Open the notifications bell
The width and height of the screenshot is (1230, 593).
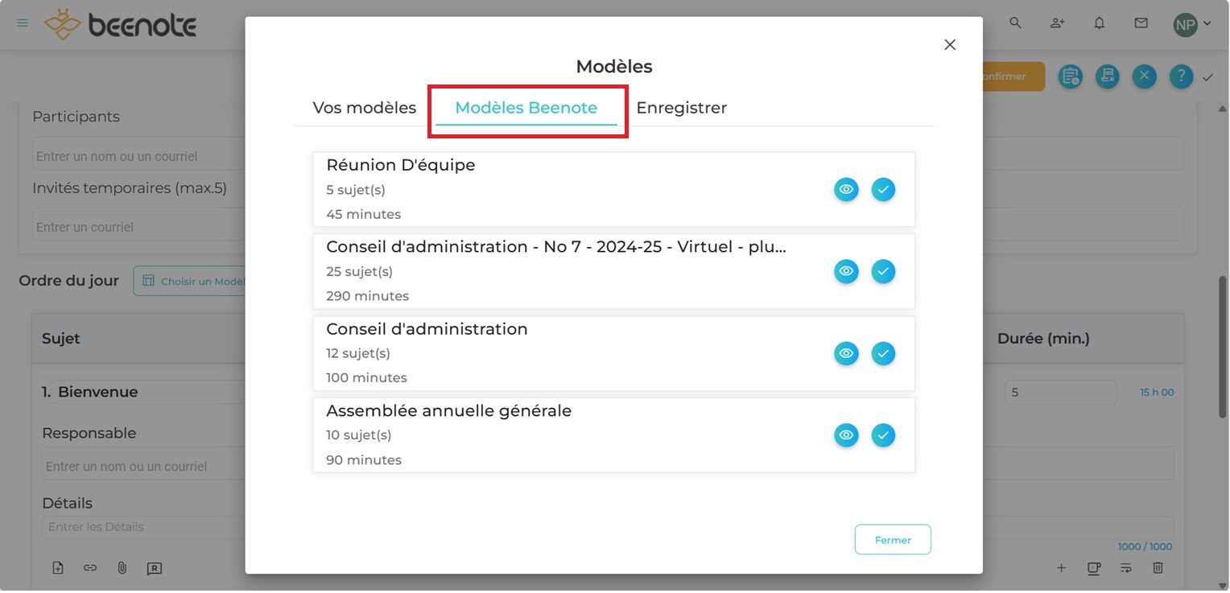point(1100,23)
